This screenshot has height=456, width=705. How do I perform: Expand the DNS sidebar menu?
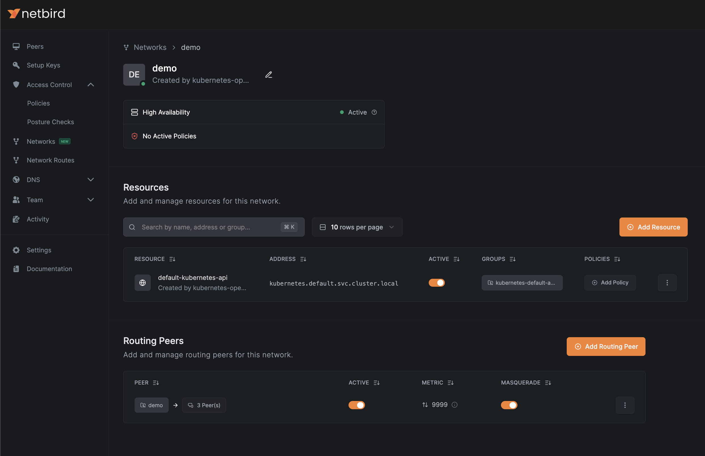[x=90, y=180]
